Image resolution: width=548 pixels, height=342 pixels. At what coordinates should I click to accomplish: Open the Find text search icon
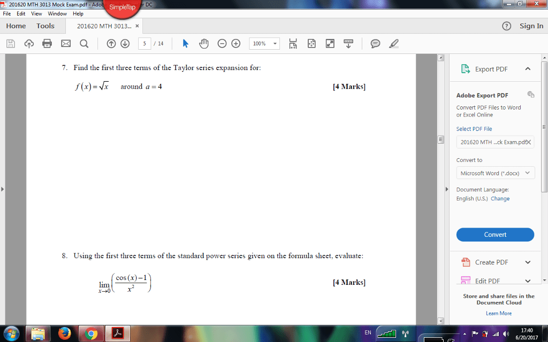click(84, 44)
